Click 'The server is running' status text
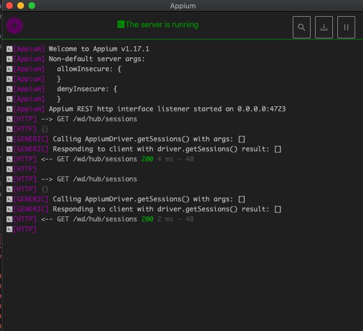The image size is (363, 331). tap(162, 24)
